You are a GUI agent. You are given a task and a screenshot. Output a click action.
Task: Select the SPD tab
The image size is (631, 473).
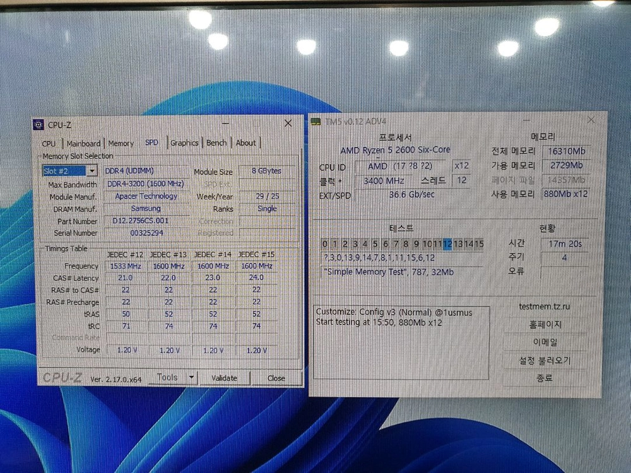click(151, 143)
